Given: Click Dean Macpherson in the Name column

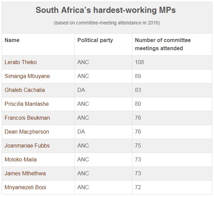Looking at the screenshot, I should pyautogui.click(x=27, y=132).
